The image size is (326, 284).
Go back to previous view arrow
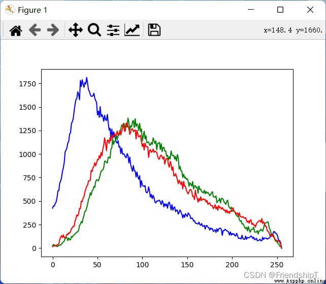(x=35, y=30)
